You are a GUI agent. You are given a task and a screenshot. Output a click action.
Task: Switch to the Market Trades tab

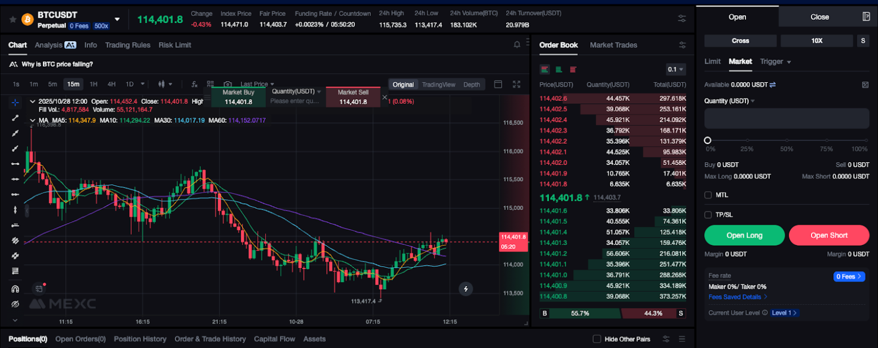coord(613,45)
